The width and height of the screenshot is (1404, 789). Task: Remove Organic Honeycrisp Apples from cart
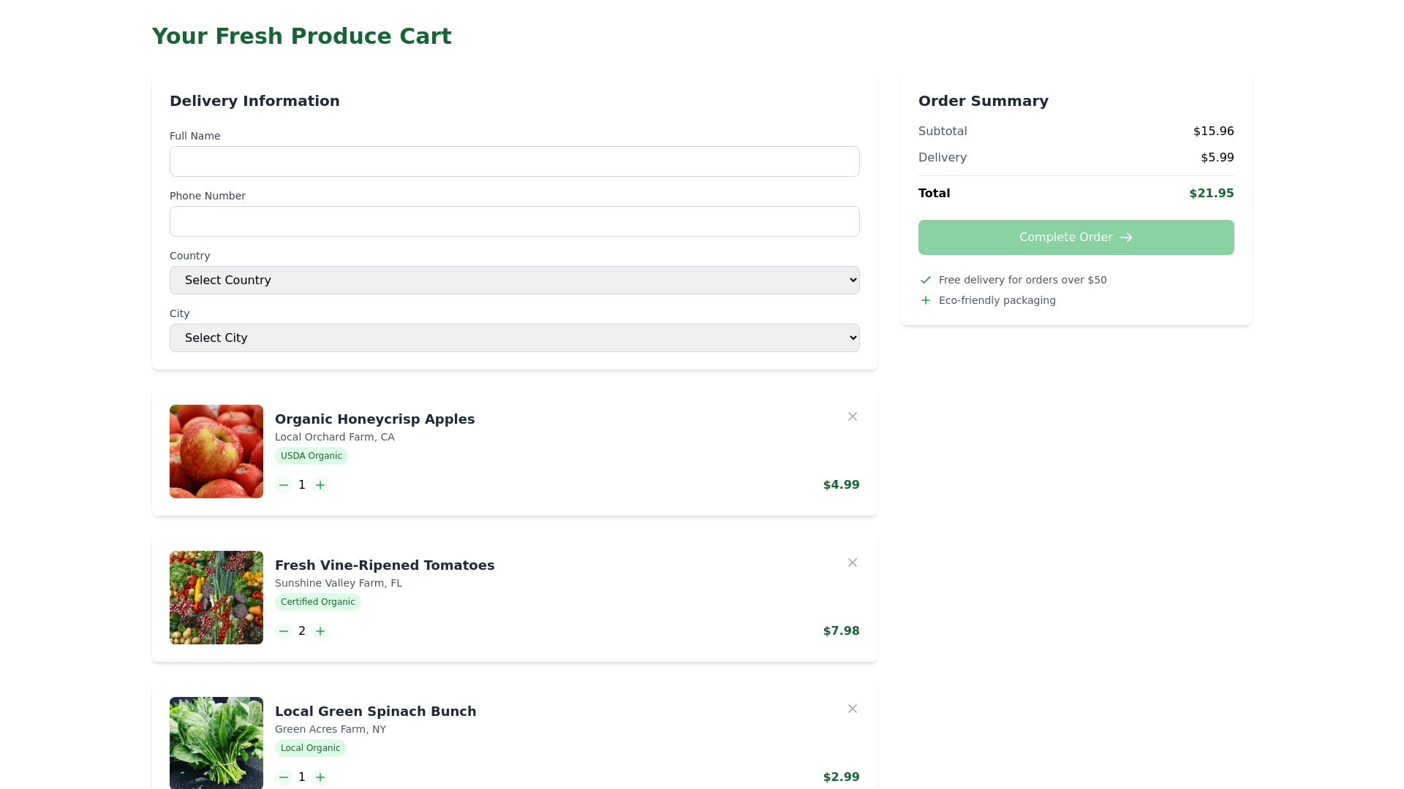click(853, 416)
